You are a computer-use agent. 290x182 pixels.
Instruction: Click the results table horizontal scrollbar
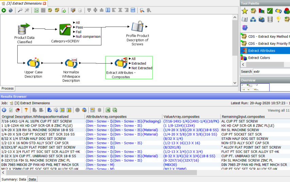pos(102,172)
